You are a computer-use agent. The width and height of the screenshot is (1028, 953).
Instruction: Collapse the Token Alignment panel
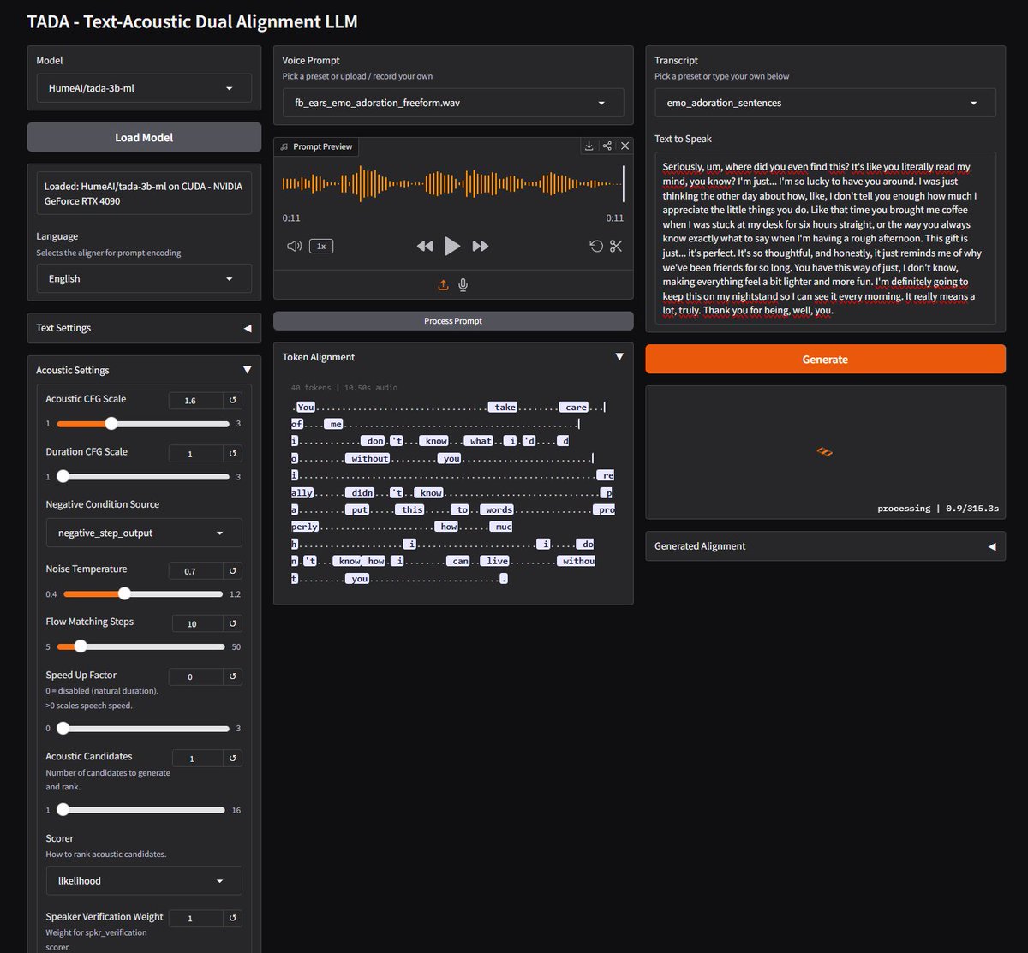coord(453,357)
